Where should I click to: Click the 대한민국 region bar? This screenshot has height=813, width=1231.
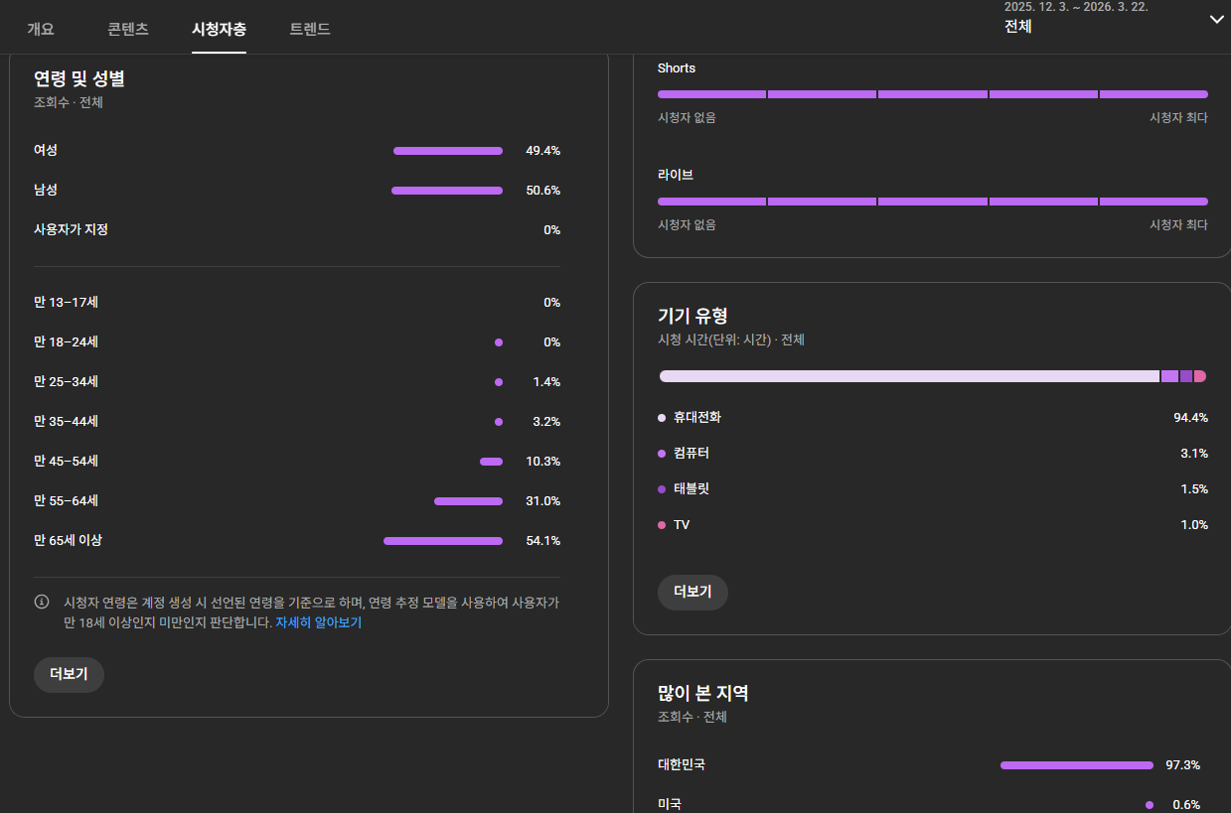coord(1077,765)
